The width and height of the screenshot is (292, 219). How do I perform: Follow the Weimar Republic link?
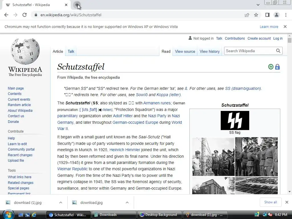pyautogui.click(x=72, y=169)
